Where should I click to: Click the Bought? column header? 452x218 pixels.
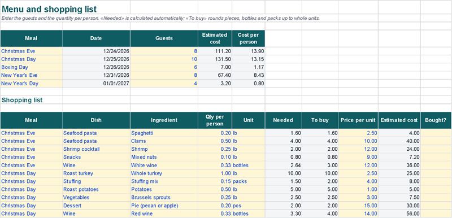point(436,120)
